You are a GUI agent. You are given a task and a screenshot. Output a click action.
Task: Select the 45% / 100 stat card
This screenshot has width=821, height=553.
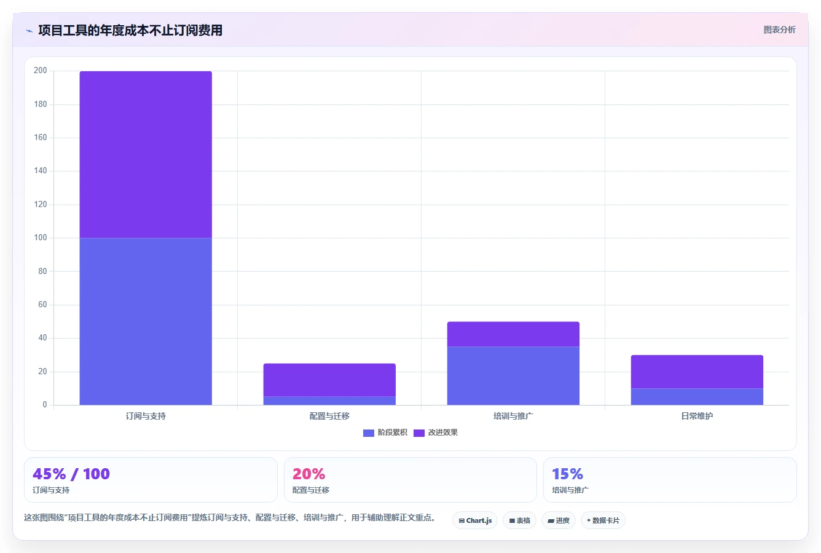coord(151,480)
